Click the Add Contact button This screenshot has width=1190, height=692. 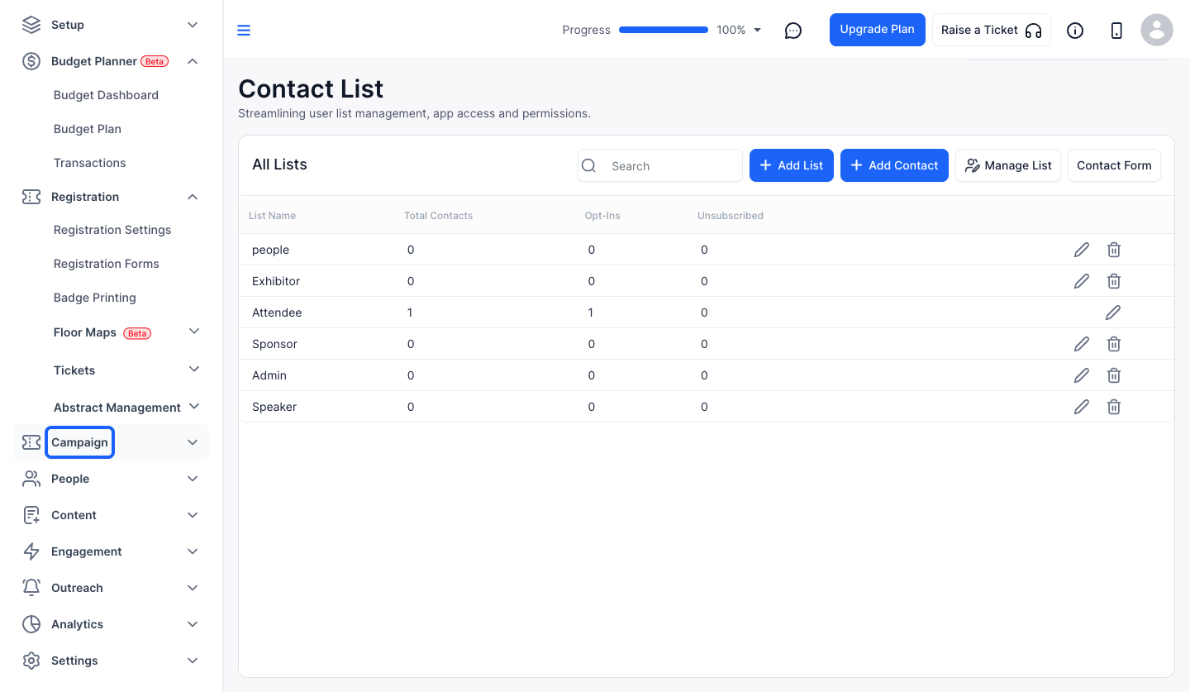click(894, 165)
